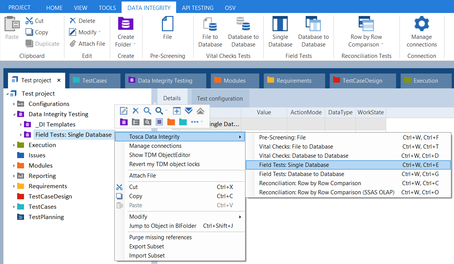Image resolution: width=454 pixels, height=264 pixels.
Task: Click Attach File in the ribbon Edit group
Action: [88, 44]
